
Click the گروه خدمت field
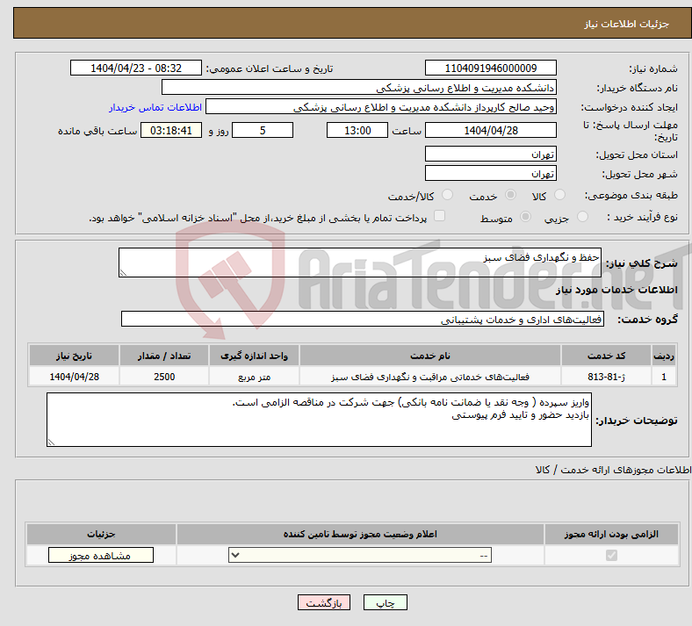click(x=363, y=319)
